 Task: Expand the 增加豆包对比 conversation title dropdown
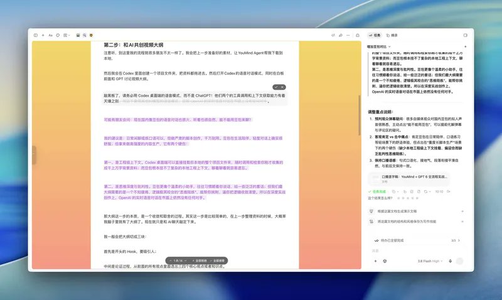pos(379,46)
